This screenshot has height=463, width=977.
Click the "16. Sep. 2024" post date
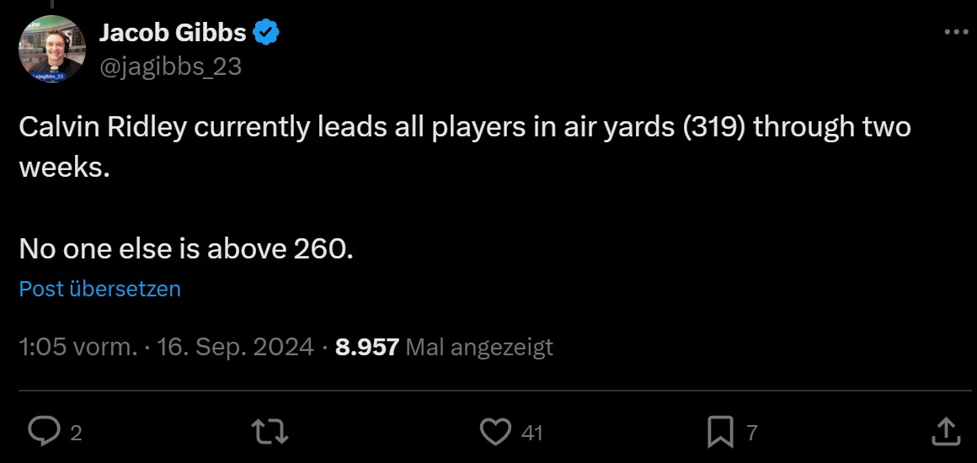(x=235, y=347)
